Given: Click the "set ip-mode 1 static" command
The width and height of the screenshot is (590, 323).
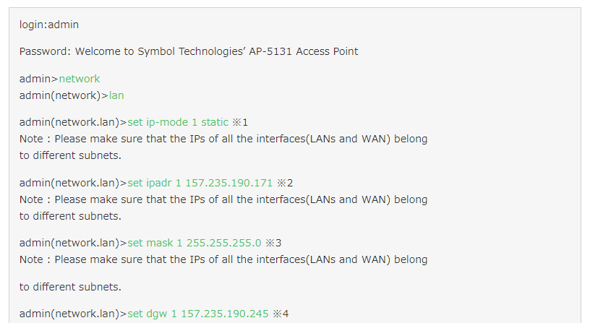Looking at the screenshot, I should (x=178, y=122).
